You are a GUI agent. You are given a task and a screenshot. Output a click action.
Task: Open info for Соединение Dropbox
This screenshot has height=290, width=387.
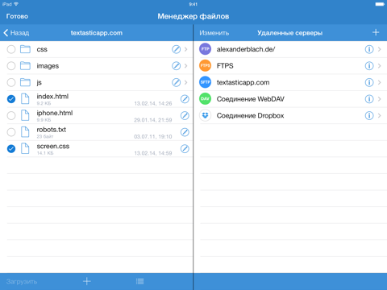369,116
